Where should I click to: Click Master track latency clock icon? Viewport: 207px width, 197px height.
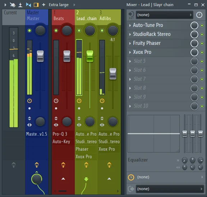pos(29,101)
